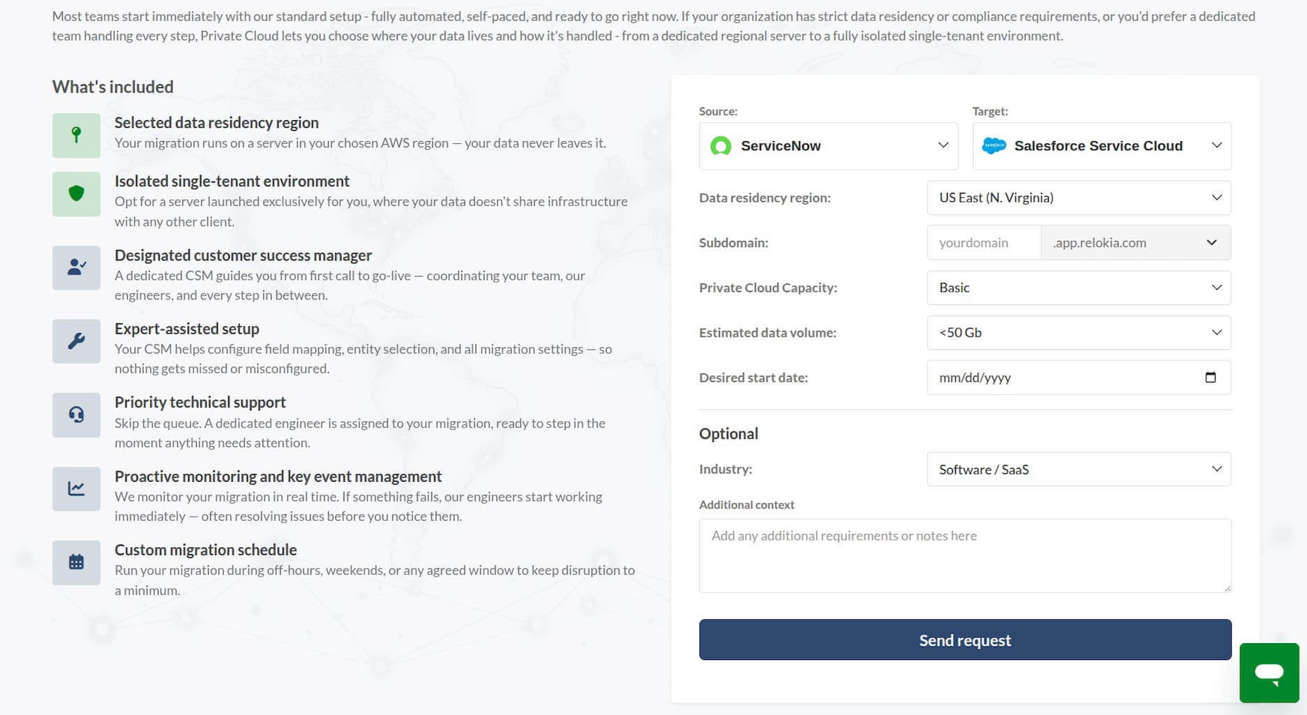Click the map pin data residency icon
Image resolution: width=1307 pixels, height=715 pixels.
[76, 135]
